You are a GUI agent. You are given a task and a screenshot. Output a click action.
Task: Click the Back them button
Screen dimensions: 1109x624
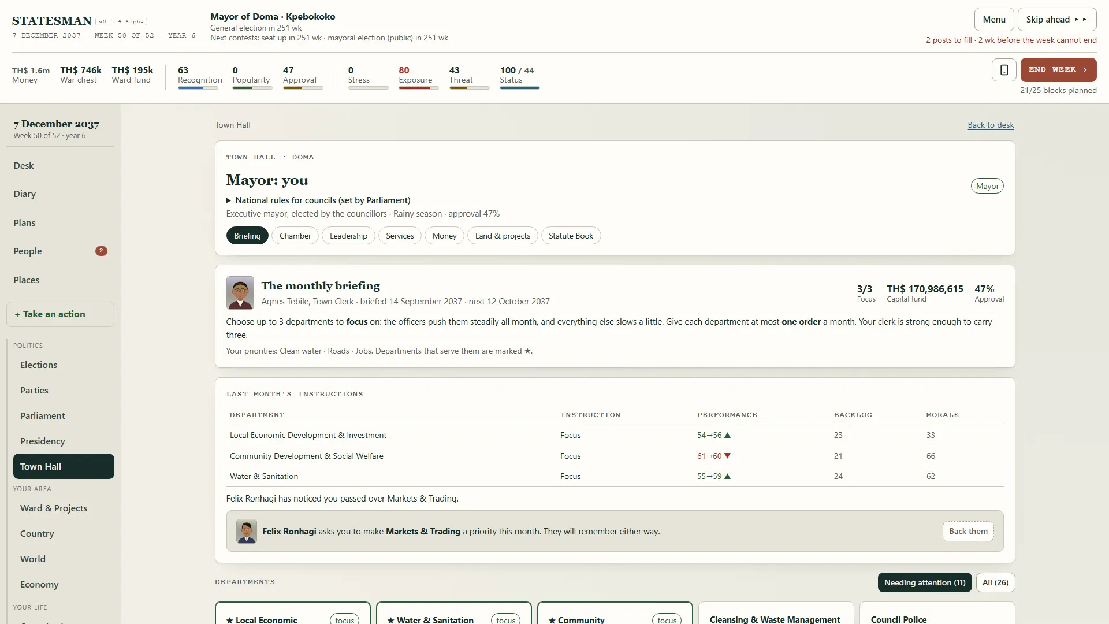click(x=968, y=531)
